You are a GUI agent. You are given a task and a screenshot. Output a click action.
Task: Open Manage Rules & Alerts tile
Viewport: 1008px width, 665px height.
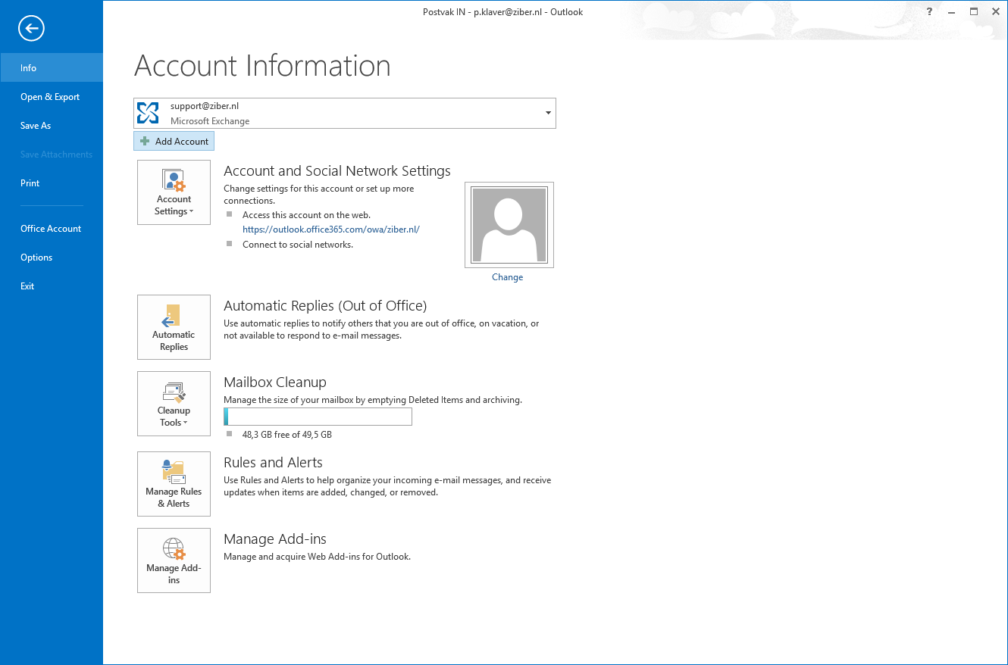point(174,484)
